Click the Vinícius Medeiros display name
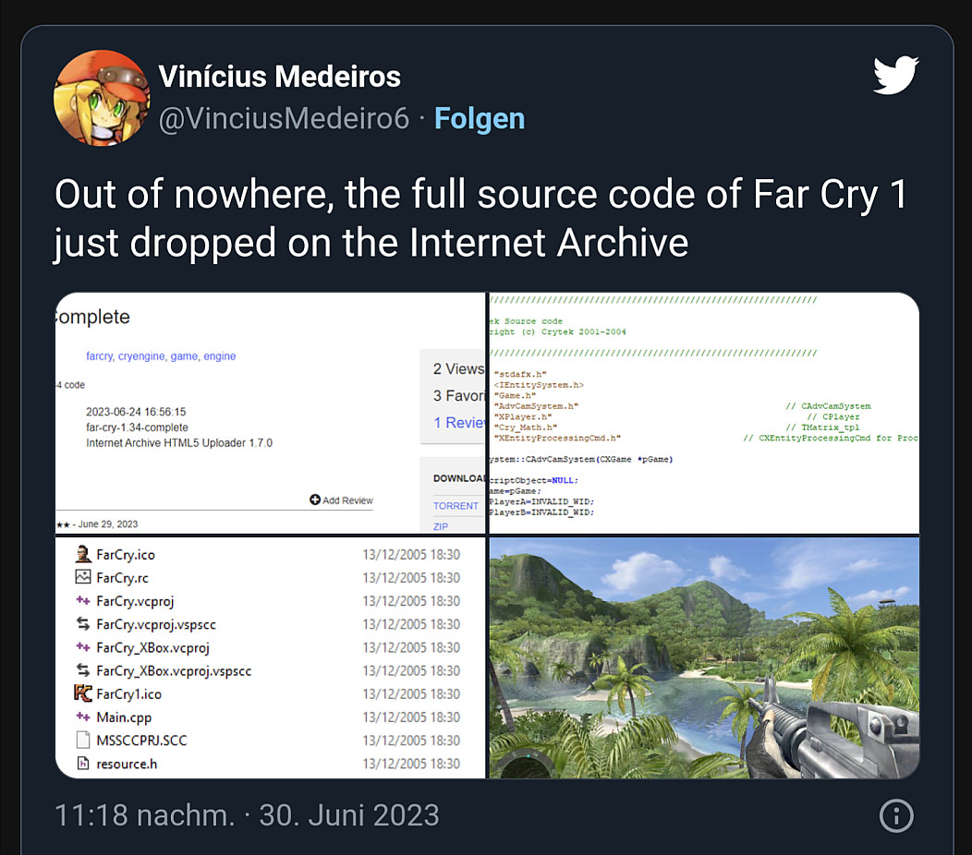 point(279,76)
